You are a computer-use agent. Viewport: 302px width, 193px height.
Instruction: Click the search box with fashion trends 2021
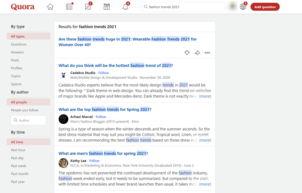coord(183,7)
